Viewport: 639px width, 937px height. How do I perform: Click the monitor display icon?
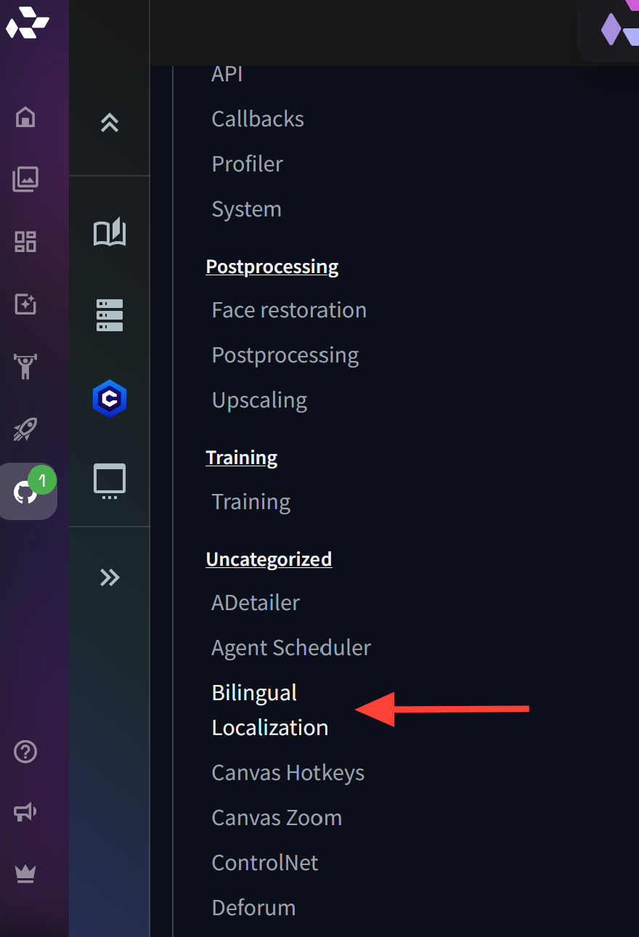pos(109,480)
